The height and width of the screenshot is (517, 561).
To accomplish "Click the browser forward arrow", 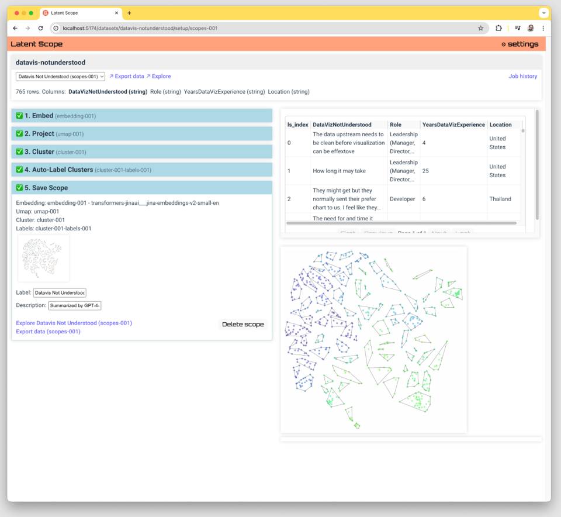I will (27, 28).
